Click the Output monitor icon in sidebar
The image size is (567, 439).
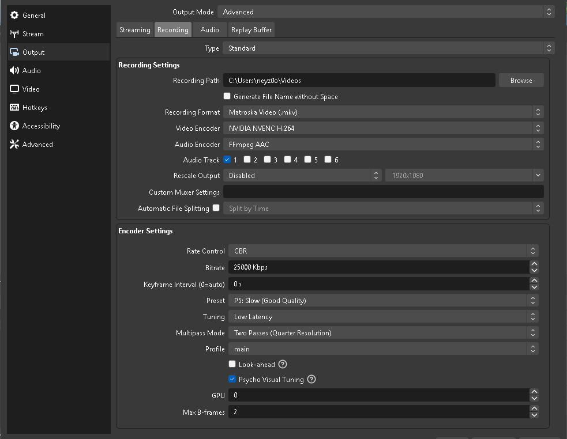(x=14, y=52)
